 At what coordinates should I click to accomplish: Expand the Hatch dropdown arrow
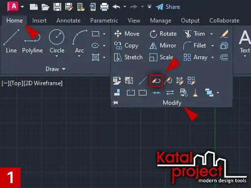point(104,57)
